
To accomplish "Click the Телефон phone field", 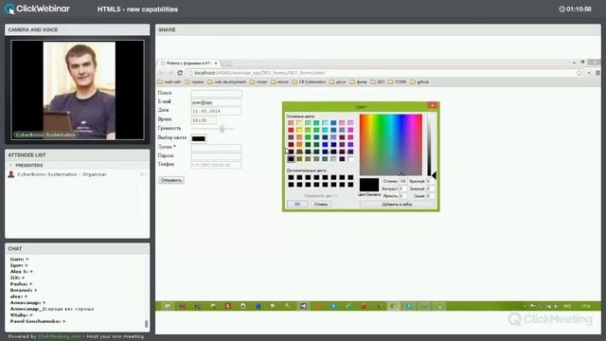I will click(x=217, y=165).
